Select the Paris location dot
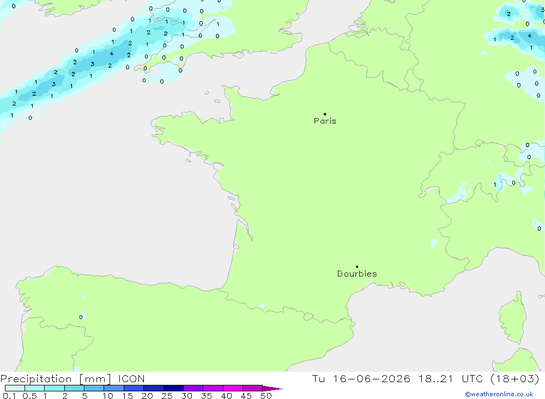Image resolution: width=545 pixels, height=399 pixels. [x=325, y=114]
